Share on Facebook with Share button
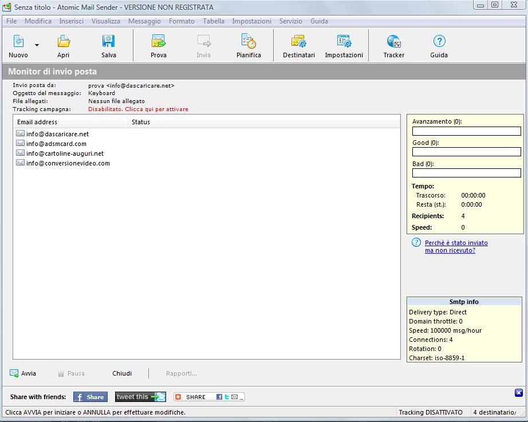 (90, 397)
